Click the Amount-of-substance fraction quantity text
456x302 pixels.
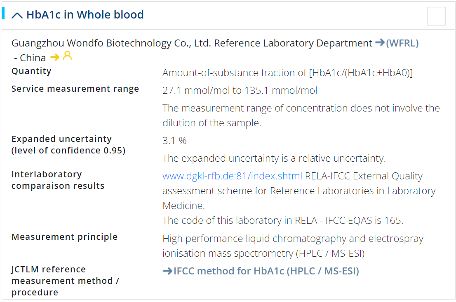click(x=287, y=73)
